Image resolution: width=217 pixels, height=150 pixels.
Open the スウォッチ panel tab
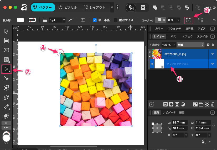tap(174, 28)
